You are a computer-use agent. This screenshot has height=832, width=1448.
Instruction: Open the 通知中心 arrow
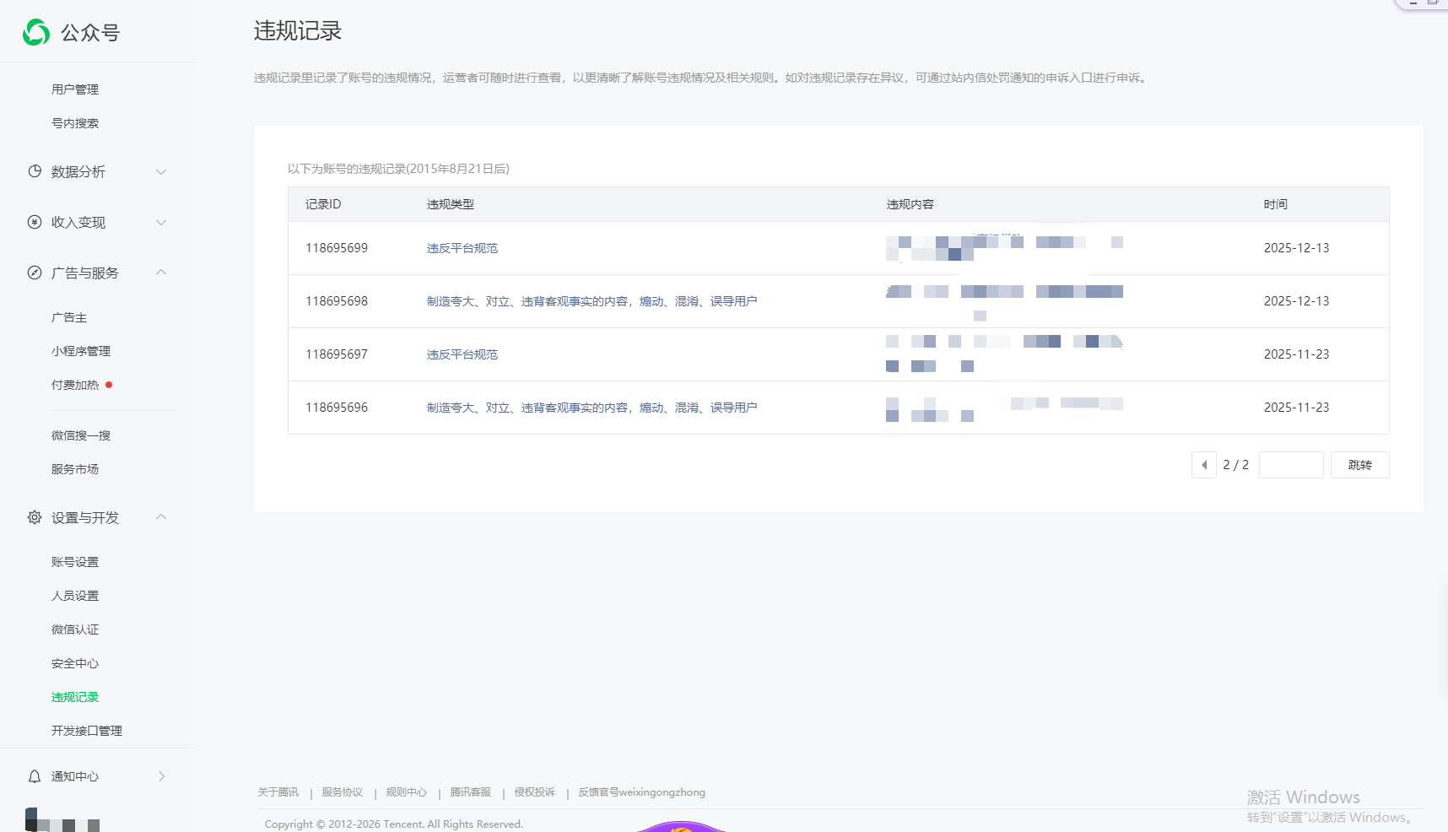pyautogui.click(x=162, y=776)
